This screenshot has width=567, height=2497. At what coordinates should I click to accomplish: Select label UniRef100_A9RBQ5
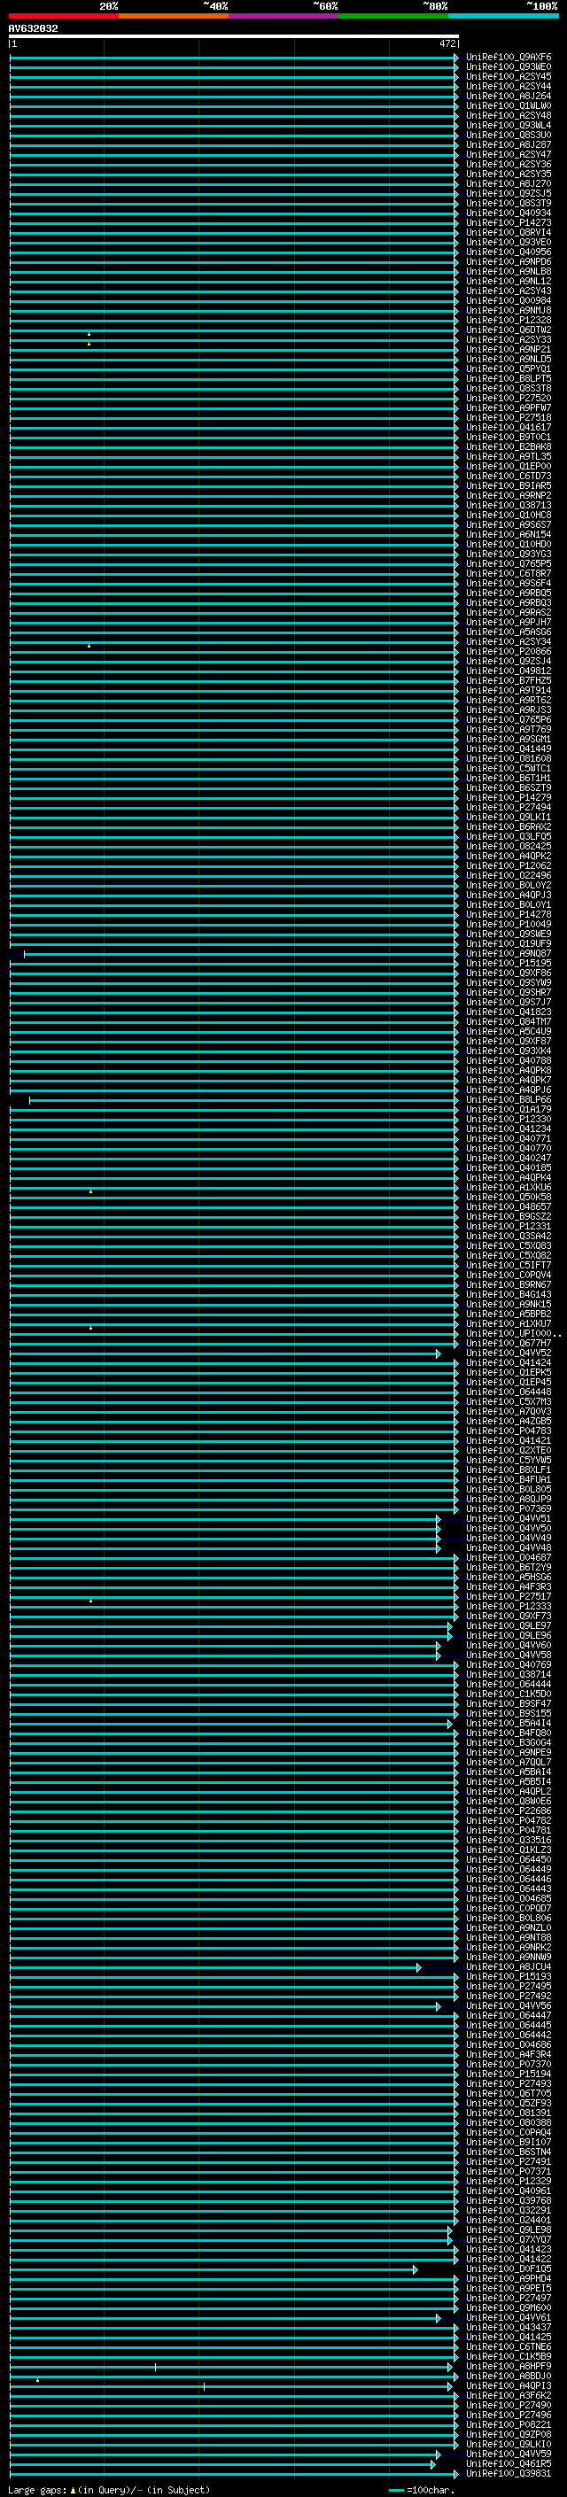pyautogui.click(x=508, y=593)
